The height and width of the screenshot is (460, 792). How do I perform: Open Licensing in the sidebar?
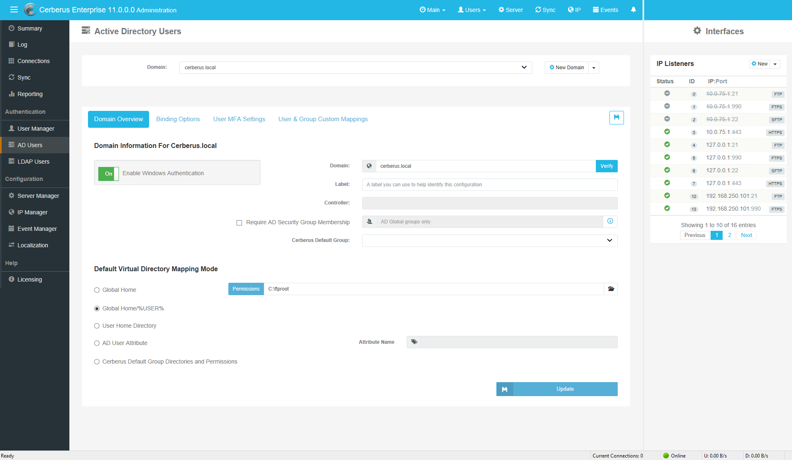[35, 279]
